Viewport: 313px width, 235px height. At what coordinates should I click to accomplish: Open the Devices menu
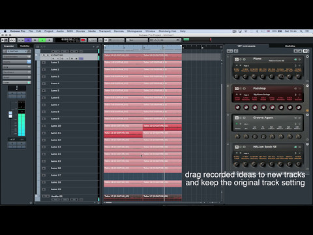click(119, 31)
